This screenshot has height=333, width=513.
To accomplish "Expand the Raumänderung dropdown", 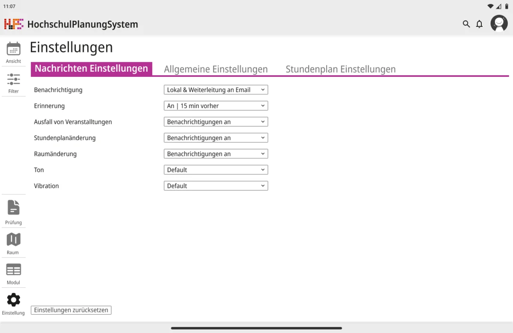I will coord(216,154).
